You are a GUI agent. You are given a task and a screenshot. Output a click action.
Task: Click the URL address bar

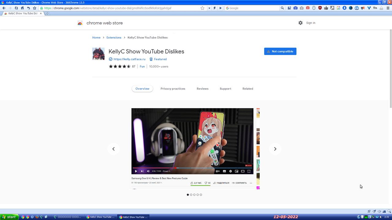pyautogui.click(x=123, y=8)
